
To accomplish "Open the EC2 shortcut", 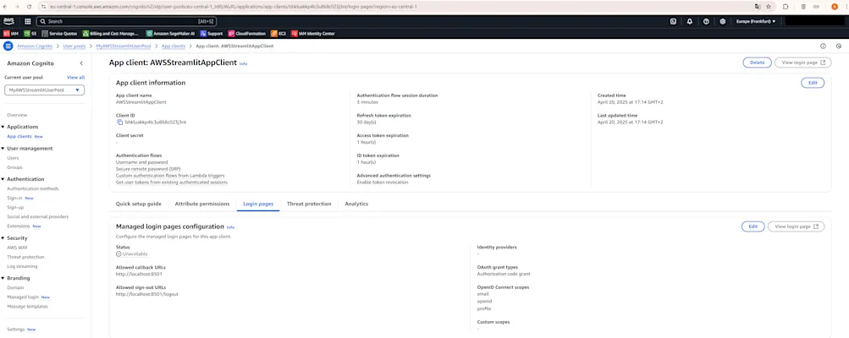I will tap(278, 34).
